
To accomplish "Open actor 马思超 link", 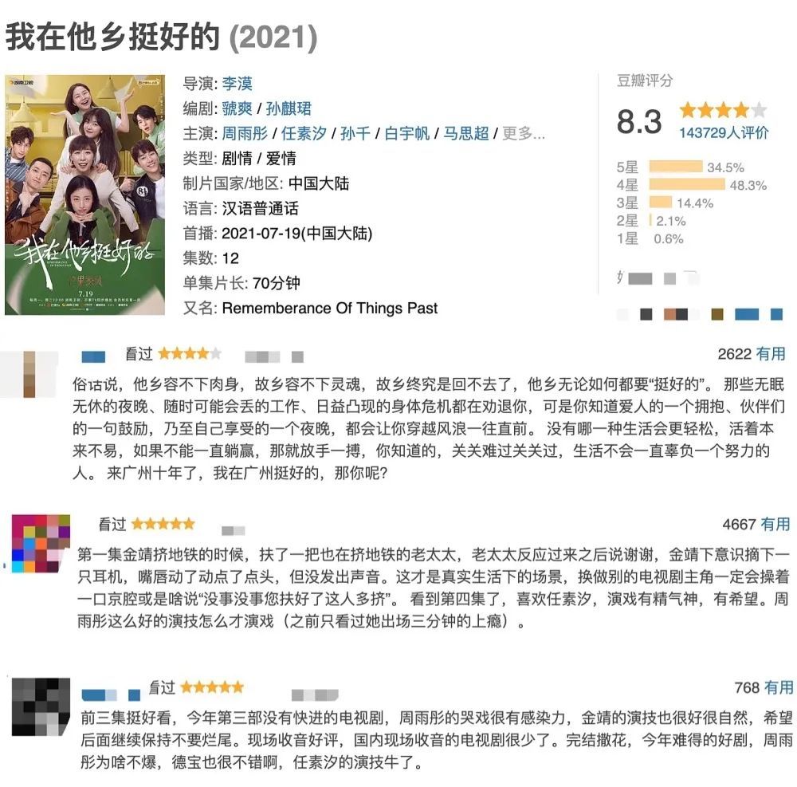I will click(x=465, y=133).
